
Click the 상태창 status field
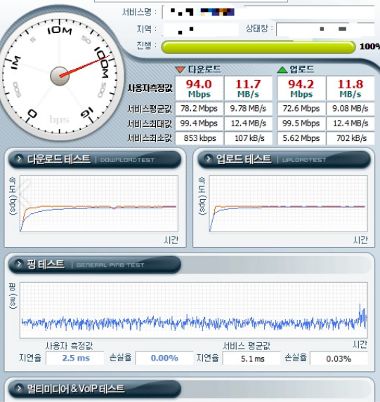click(325, 29)
